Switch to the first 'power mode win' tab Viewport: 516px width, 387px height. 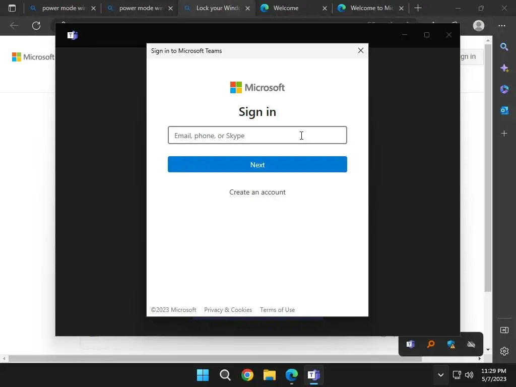pos(62,8)
